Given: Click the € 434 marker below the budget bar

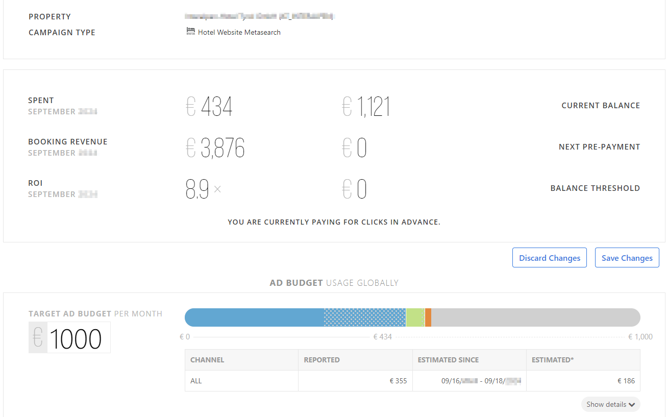Looking at the screenshot, I should coord(383,337).
